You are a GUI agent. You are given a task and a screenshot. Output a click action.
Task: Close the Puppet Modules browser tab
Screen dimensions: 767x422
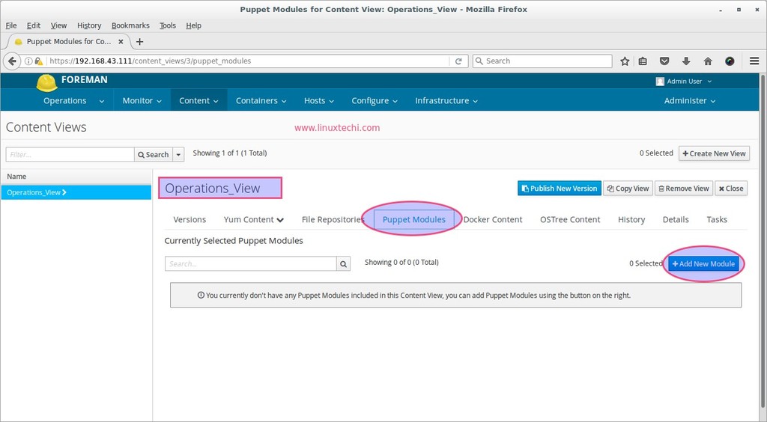coord(121,41)
